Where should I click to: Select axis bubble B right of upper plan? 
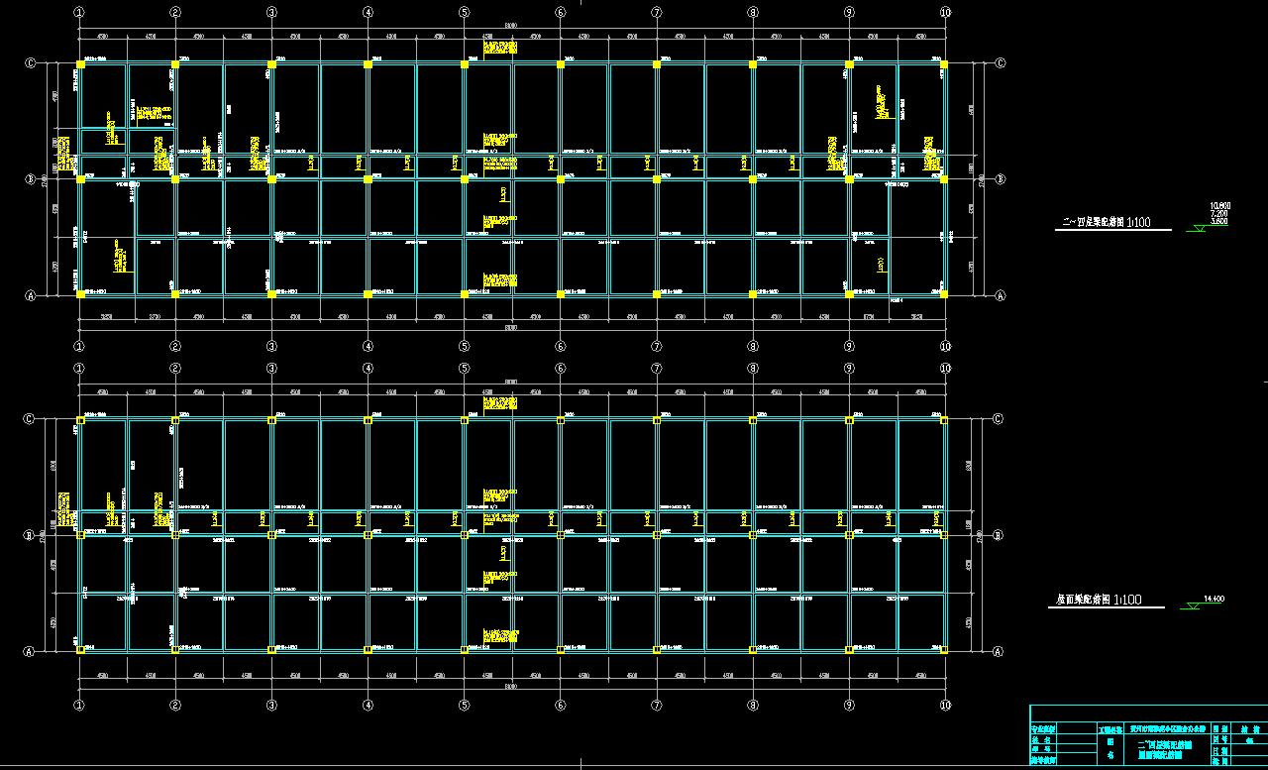[x=1000, y=179]
